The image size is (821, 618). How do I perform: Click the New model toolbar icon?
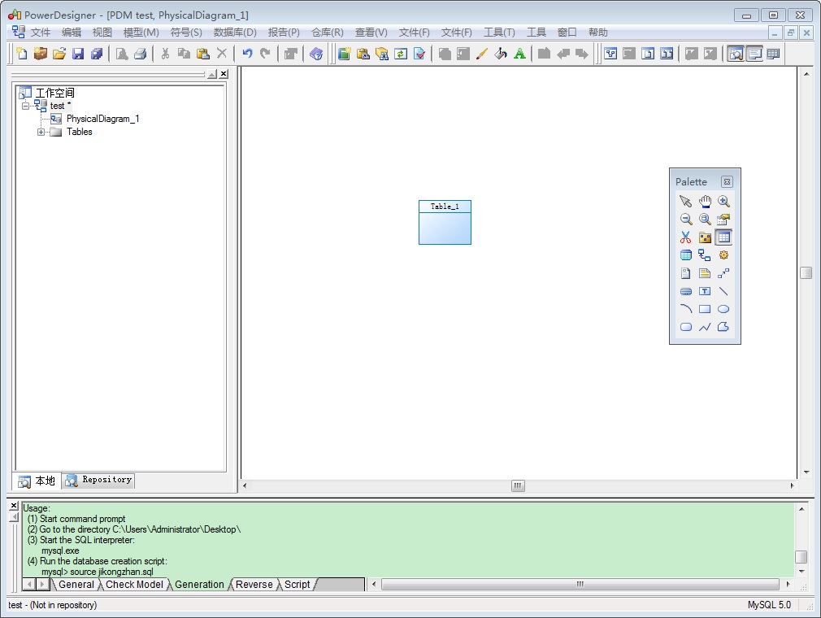pyautogui.click(x=21, y=54)
